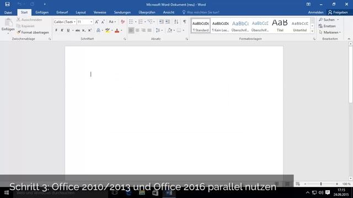Click Freigeben share button

pyautogui.click(x=338, y=12)
